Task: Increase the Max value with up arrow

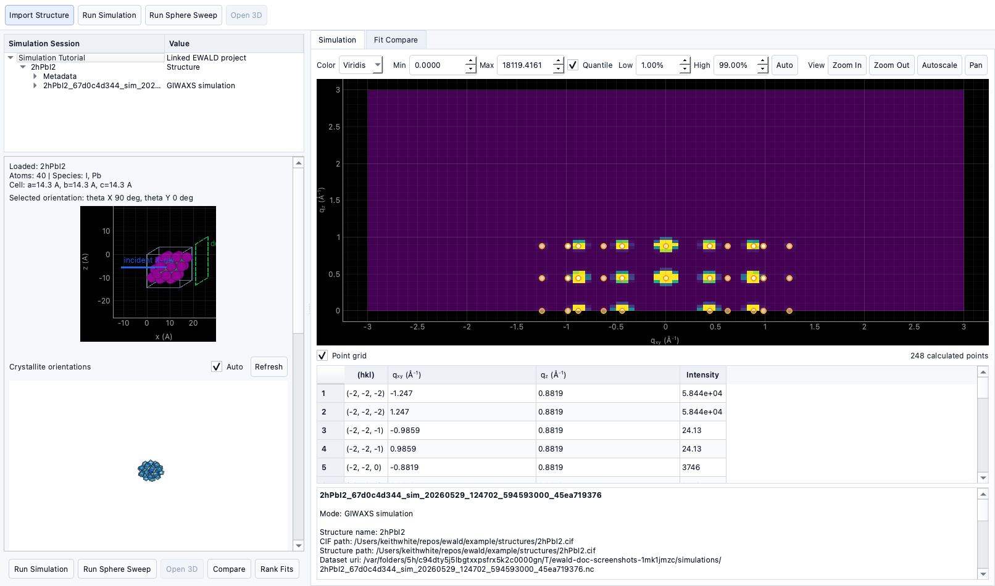Action: [x=558, y=61]
